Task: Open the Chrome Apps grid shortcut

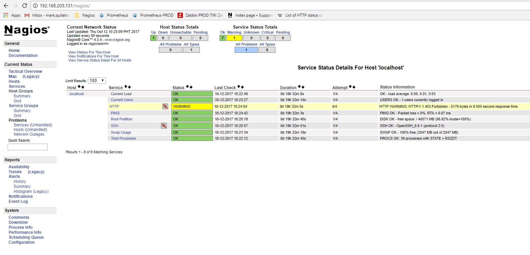Action: coord(6,15)
